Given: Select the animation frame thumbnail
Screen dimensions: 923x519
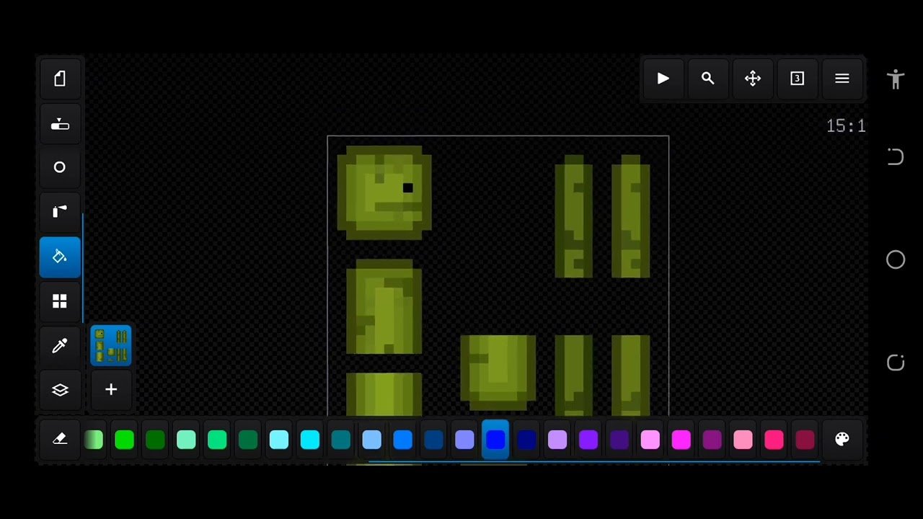Looking at the screenshot, I should click(x=111, y=345).
